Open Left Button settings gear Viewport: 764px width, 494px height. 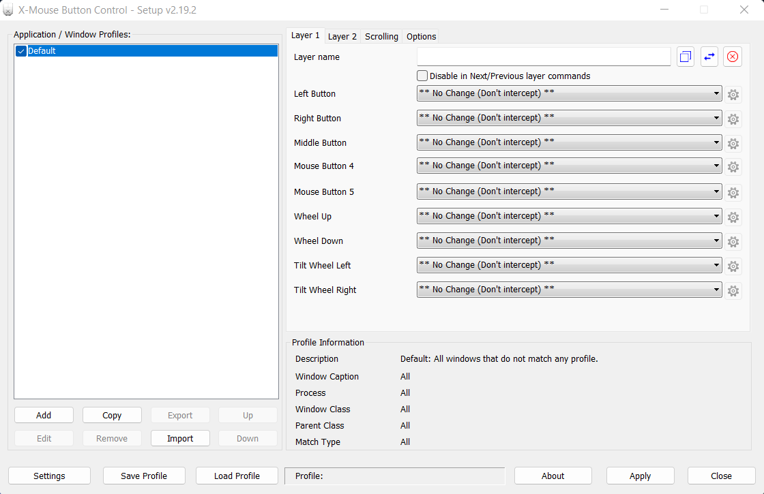pyautogui.click(x=733, y=95)
